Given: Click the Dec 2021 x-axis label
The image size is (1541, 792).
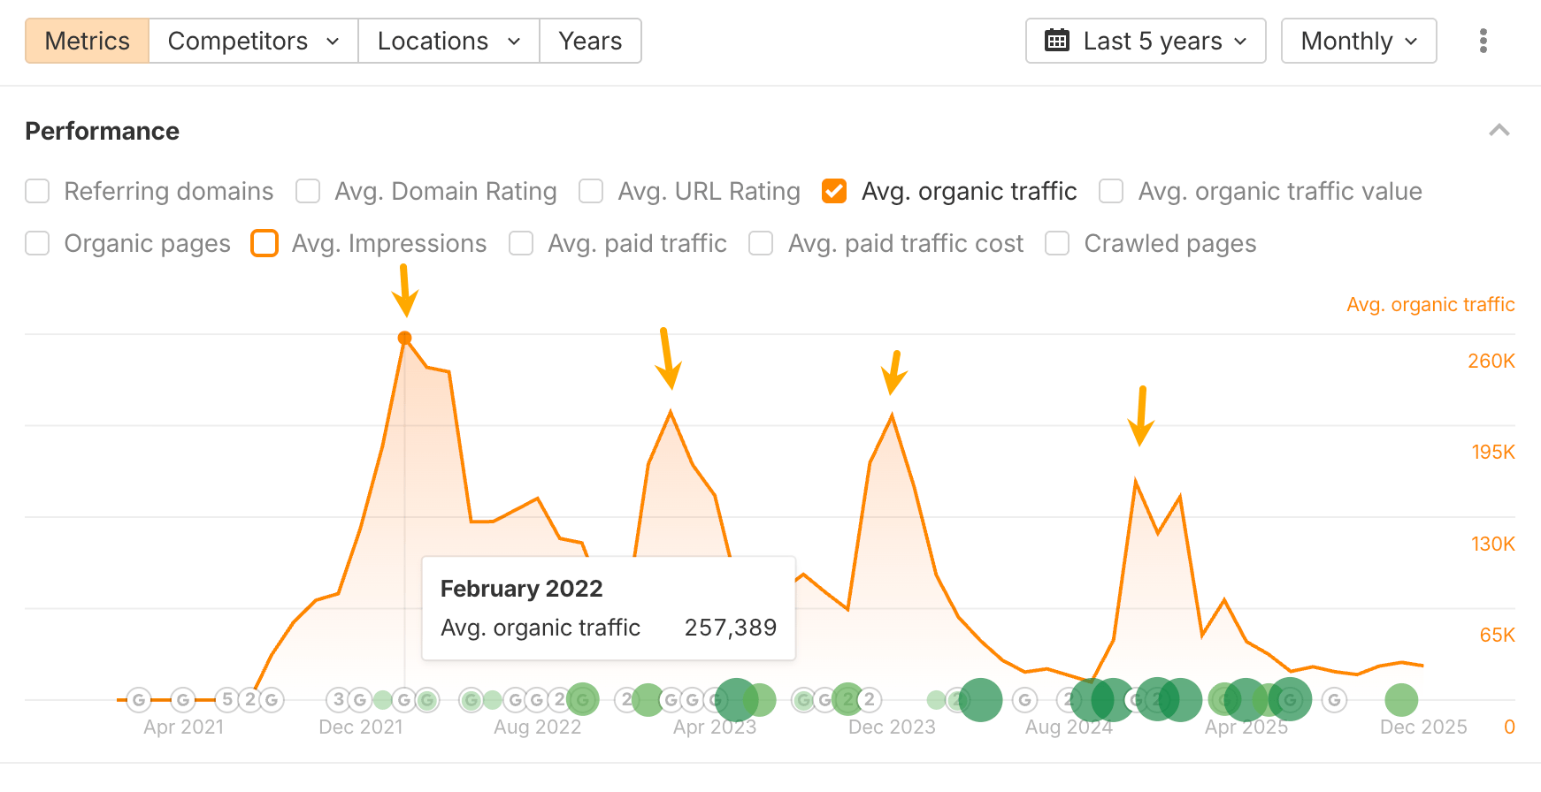Looking at the screenshot, I should 361,727.
